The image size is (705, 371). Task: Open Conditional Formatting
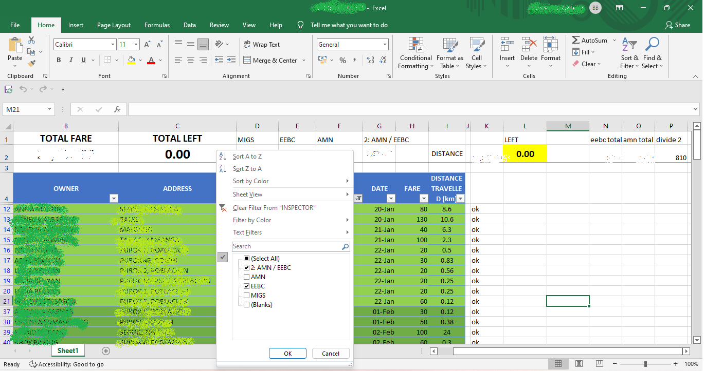416,53
